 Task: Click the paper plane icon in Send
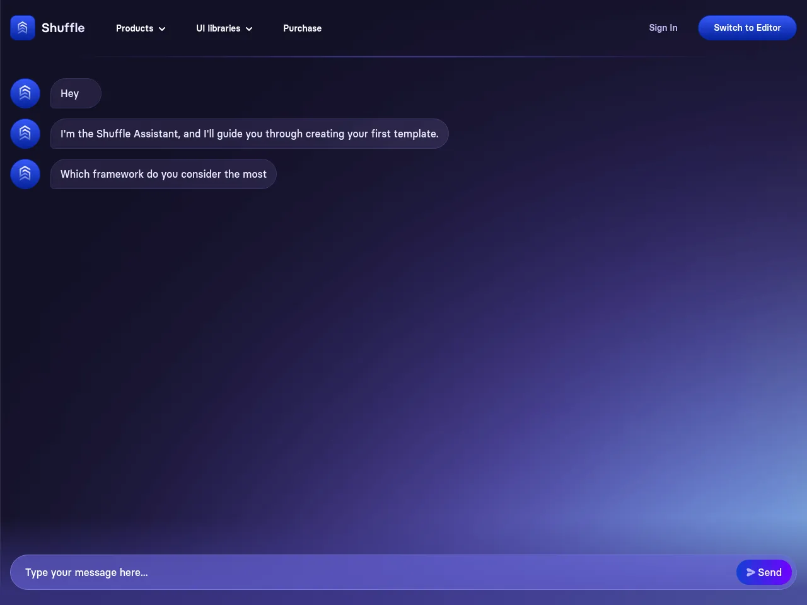pyautogui.click(x=750, y=572)
